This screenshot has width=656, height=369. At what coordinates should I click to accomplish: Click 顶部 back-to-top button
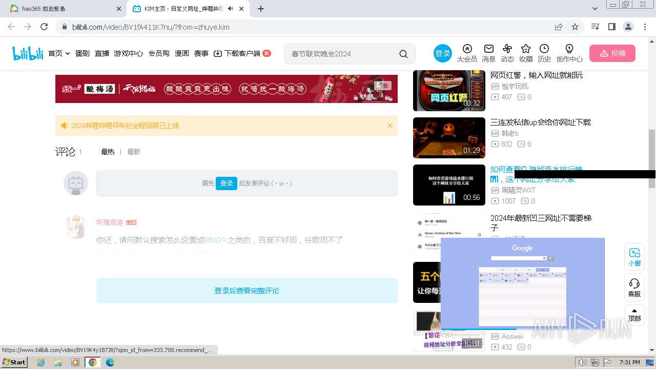tap(634, 315)
